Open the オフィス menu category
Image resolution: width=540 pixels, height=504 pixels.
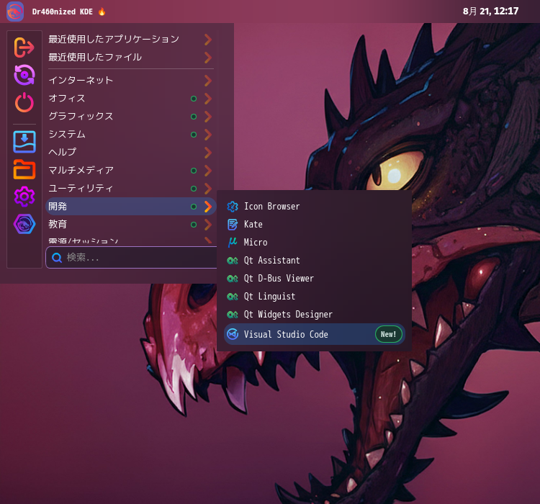[130, 99]
